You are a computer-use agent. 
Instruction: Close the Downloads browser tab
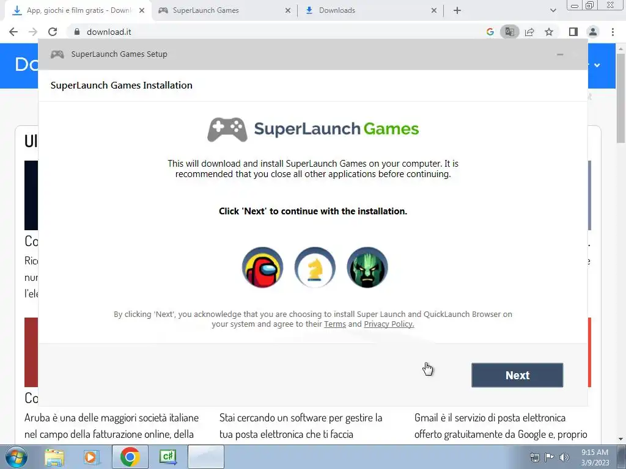point(434,11)
